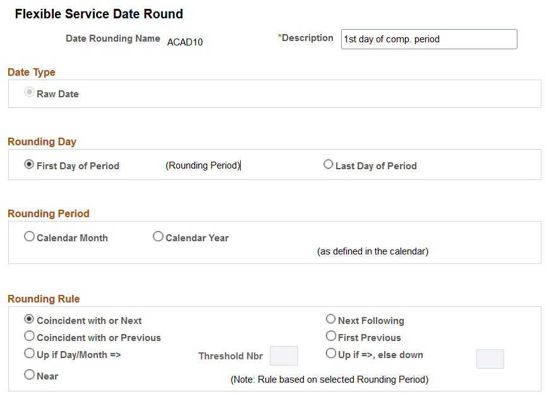Choose Calendar Year as rounding period
549x401 pixels.
pos(158,236)
